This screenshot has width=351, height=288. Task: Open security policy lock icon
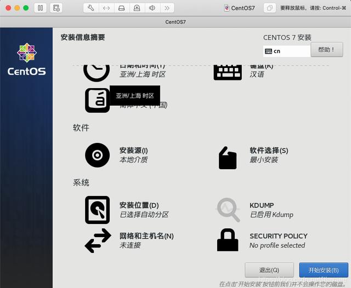click(228, 240)
